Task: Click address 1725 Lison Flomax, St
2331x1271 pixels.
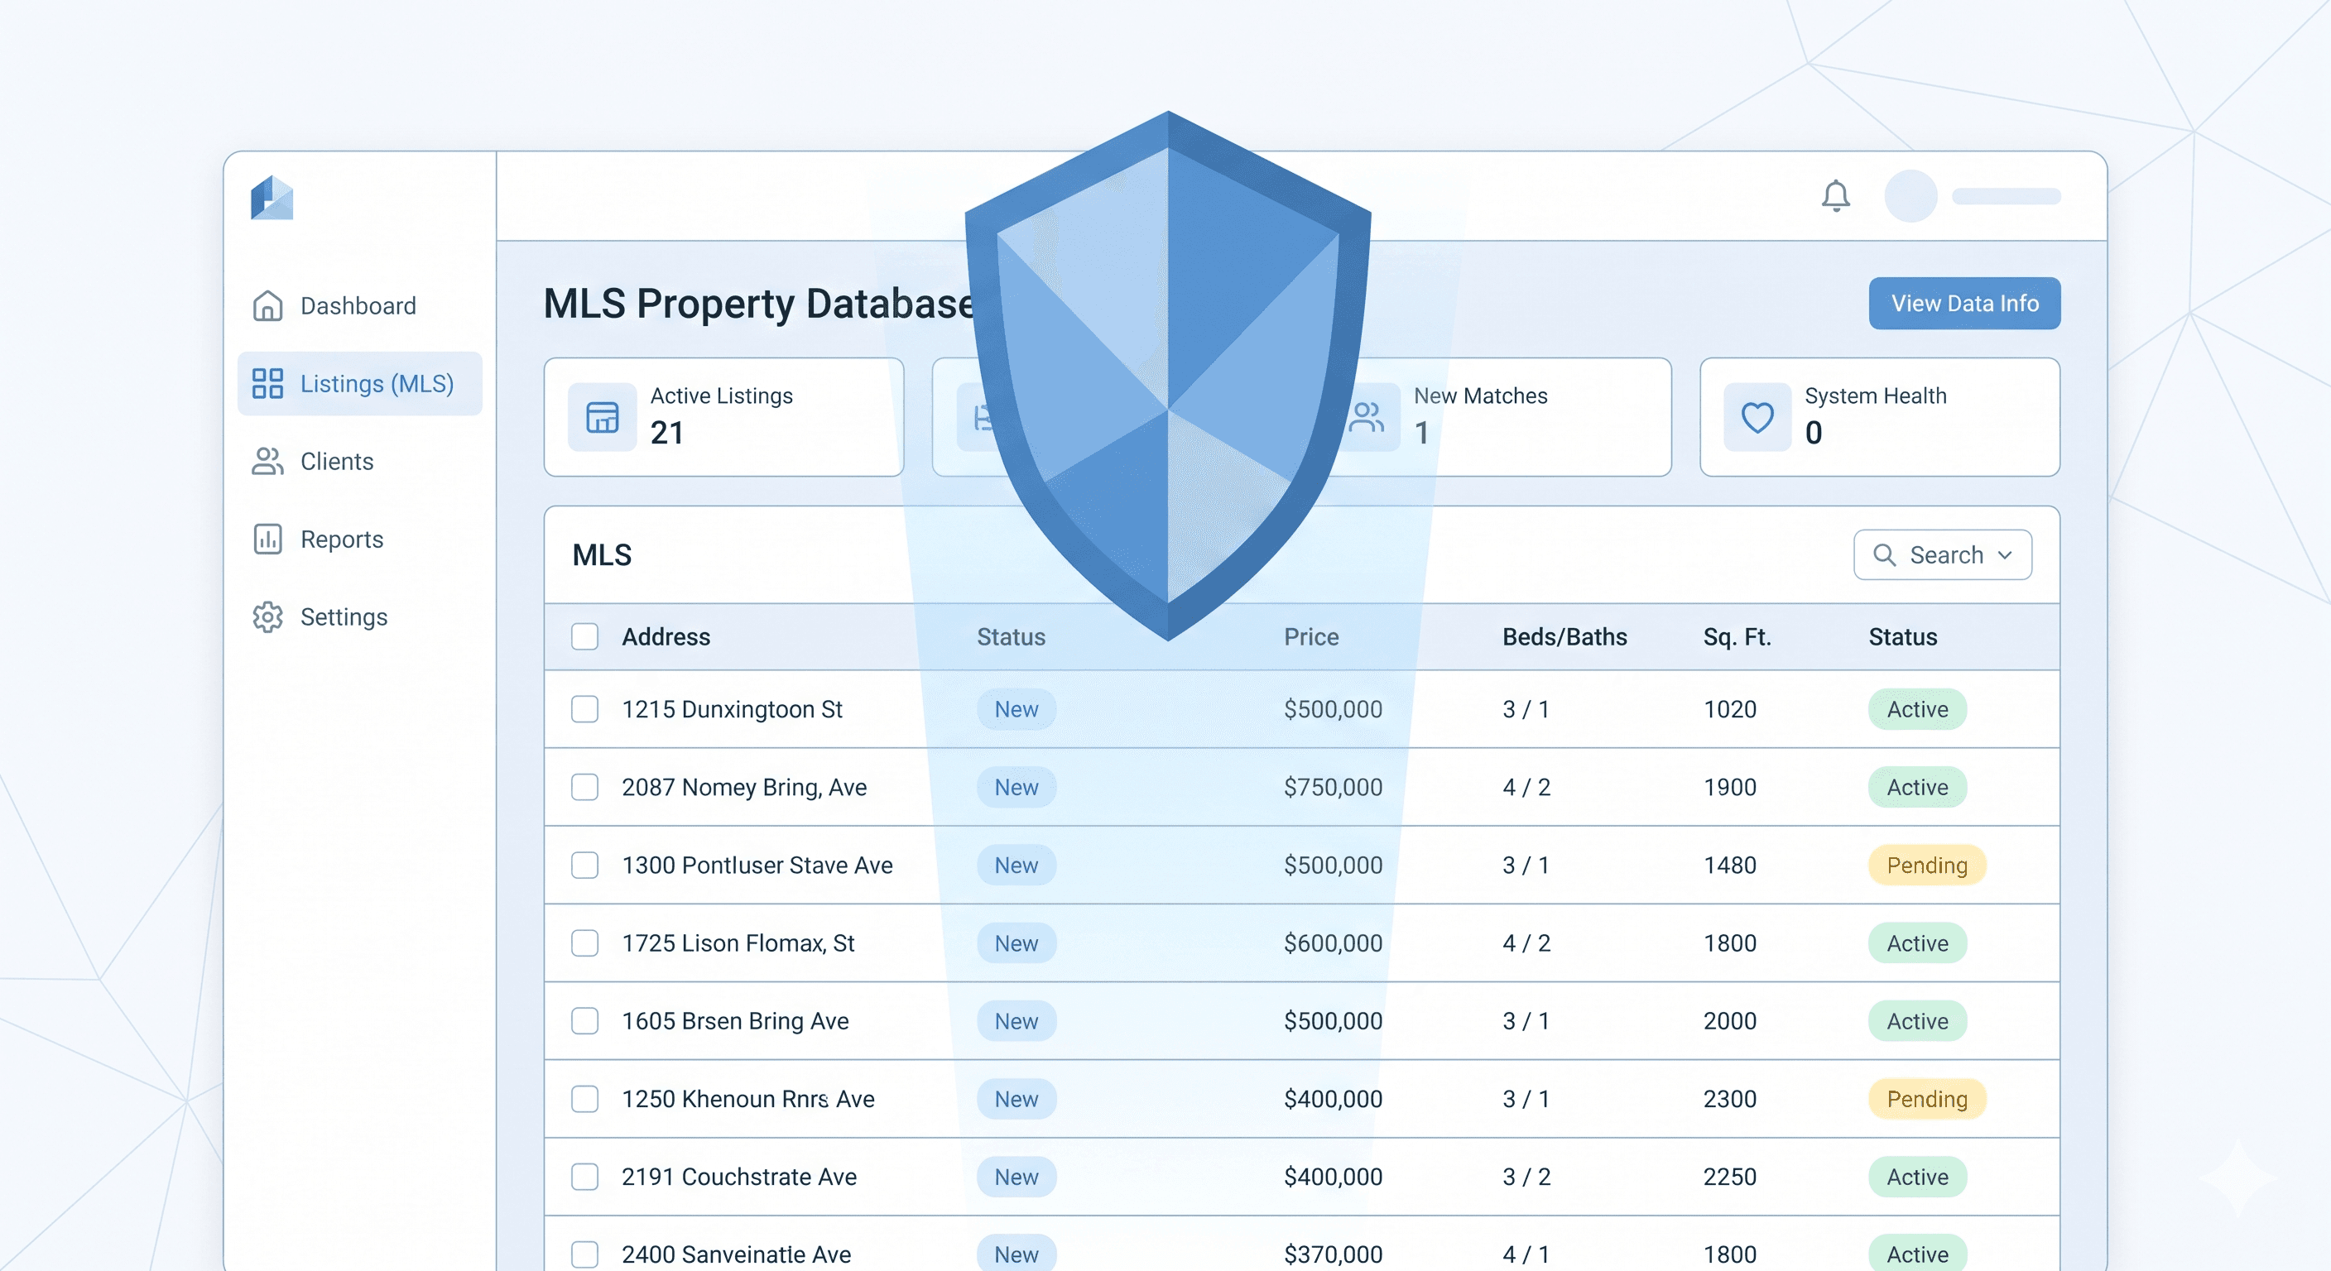Action: pos(738,942)
